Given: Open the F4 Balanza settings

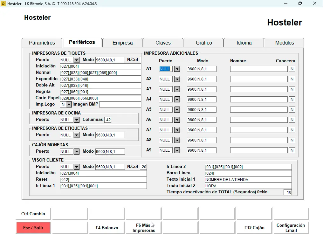Looking at the screenshot, I should point(107,228).
